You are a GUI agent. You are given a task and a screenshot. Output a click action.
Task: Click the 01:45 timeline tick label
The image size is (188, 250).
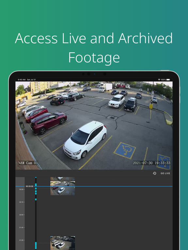tap(21, 228)
